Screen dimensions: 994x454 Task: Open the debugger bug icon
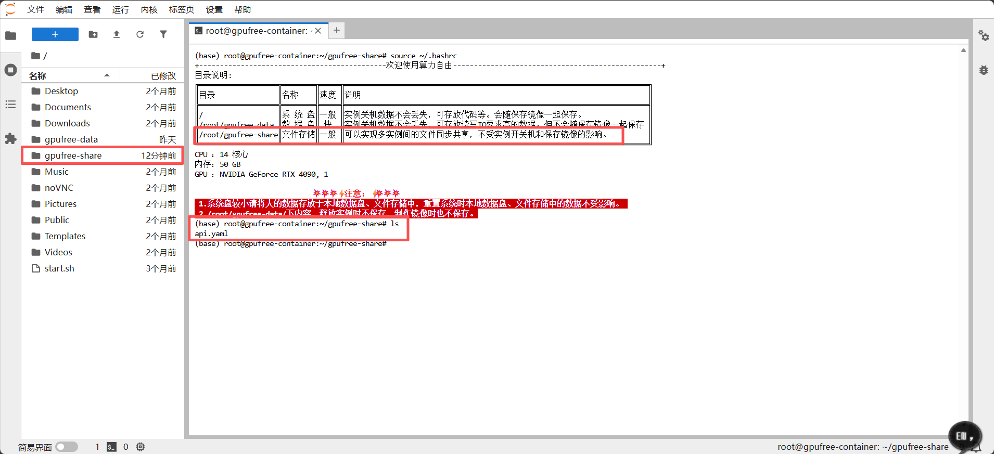click(984, 70)
